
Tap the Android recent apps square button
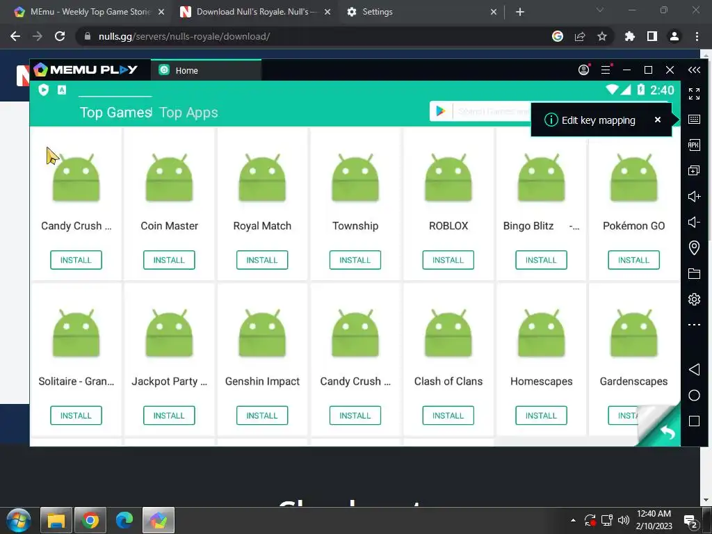694,421
